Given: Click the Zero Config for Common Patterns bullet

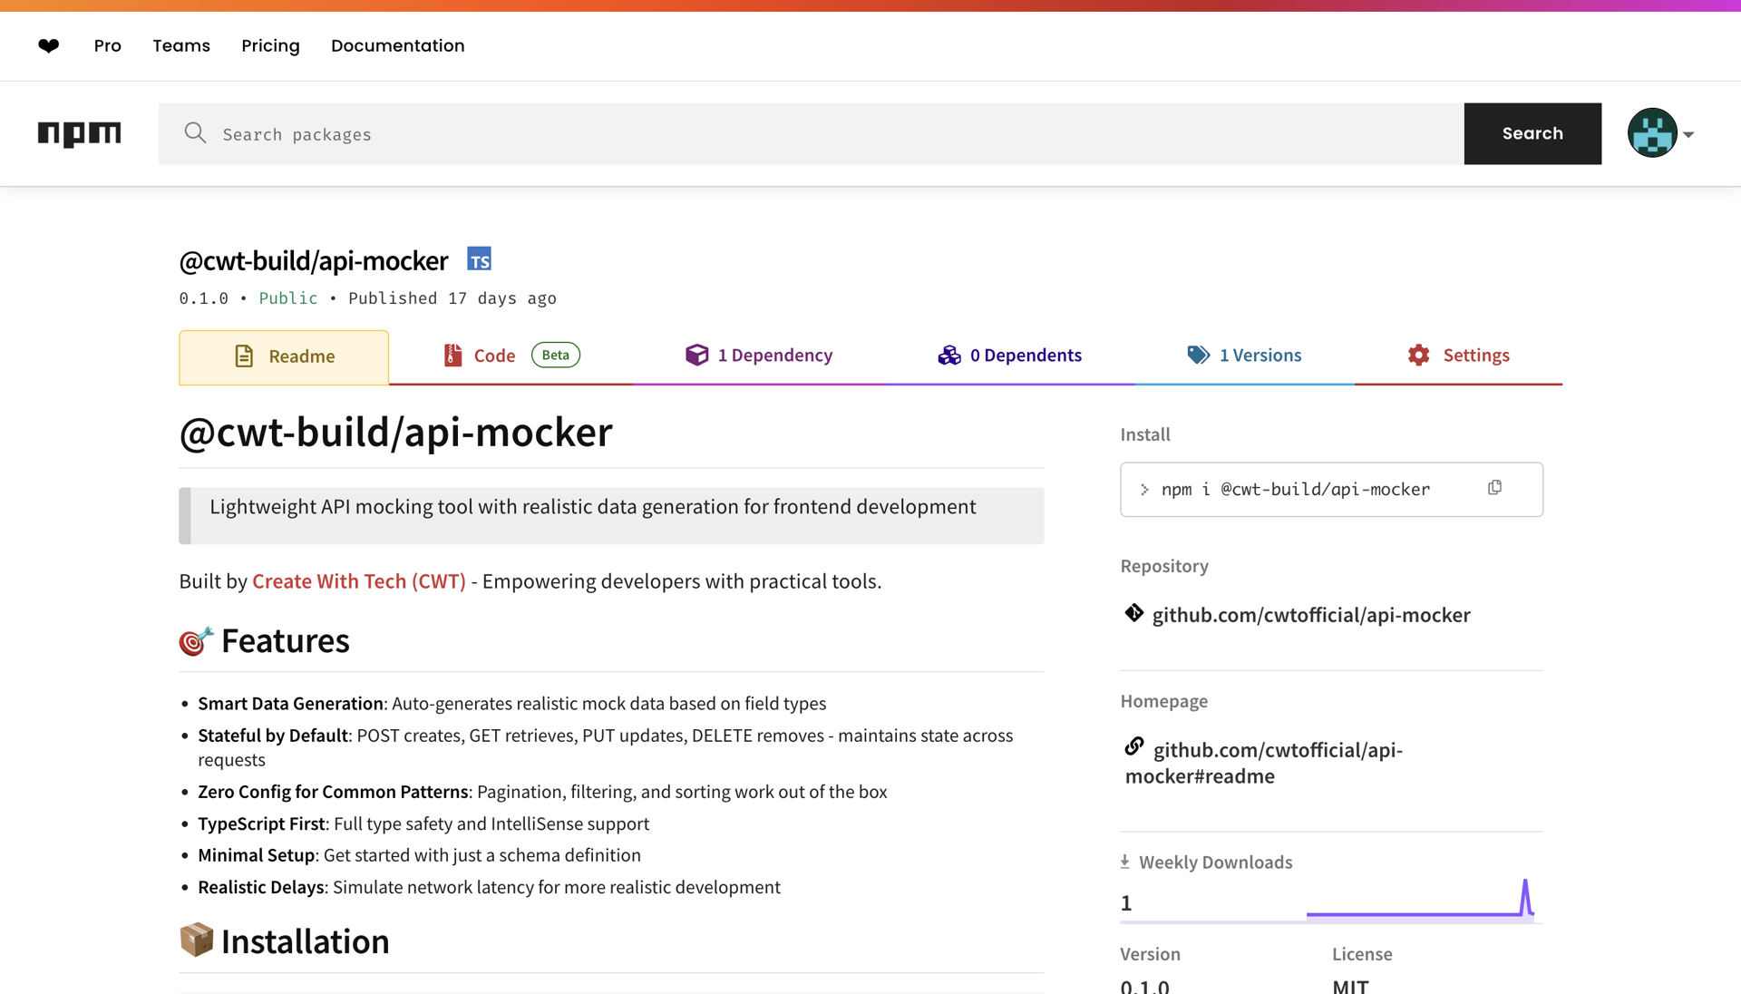Looking at the screenshot, I should point(542,792).
